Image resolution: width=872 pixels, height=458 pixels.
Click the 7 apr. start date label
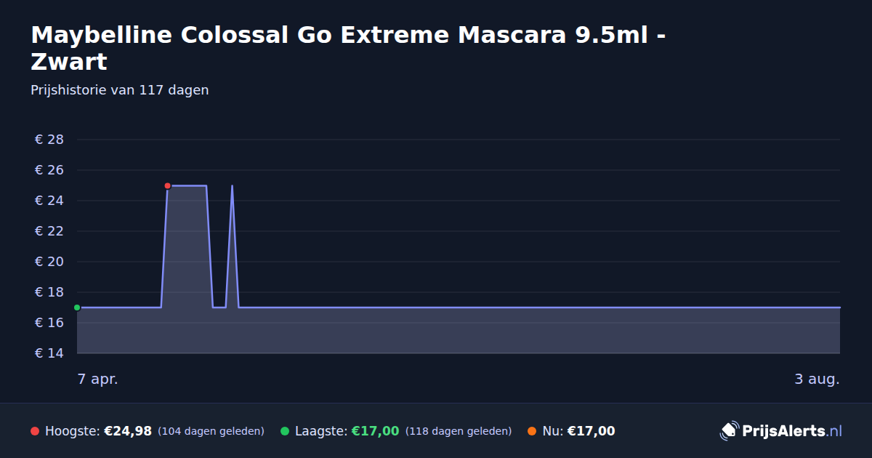98,379
